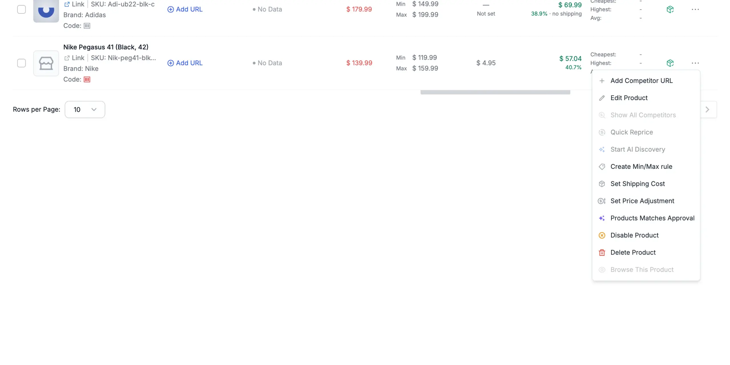Click the green package icon in Nike row
This screenshot has height=365, width=730.
coord(670,63)
